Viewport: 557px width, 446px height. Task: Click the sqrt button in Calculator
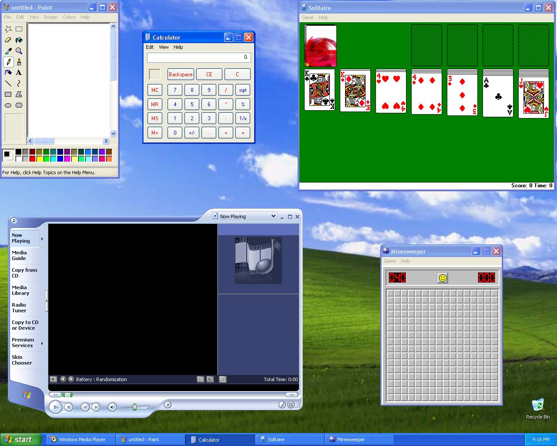(243, 90)
